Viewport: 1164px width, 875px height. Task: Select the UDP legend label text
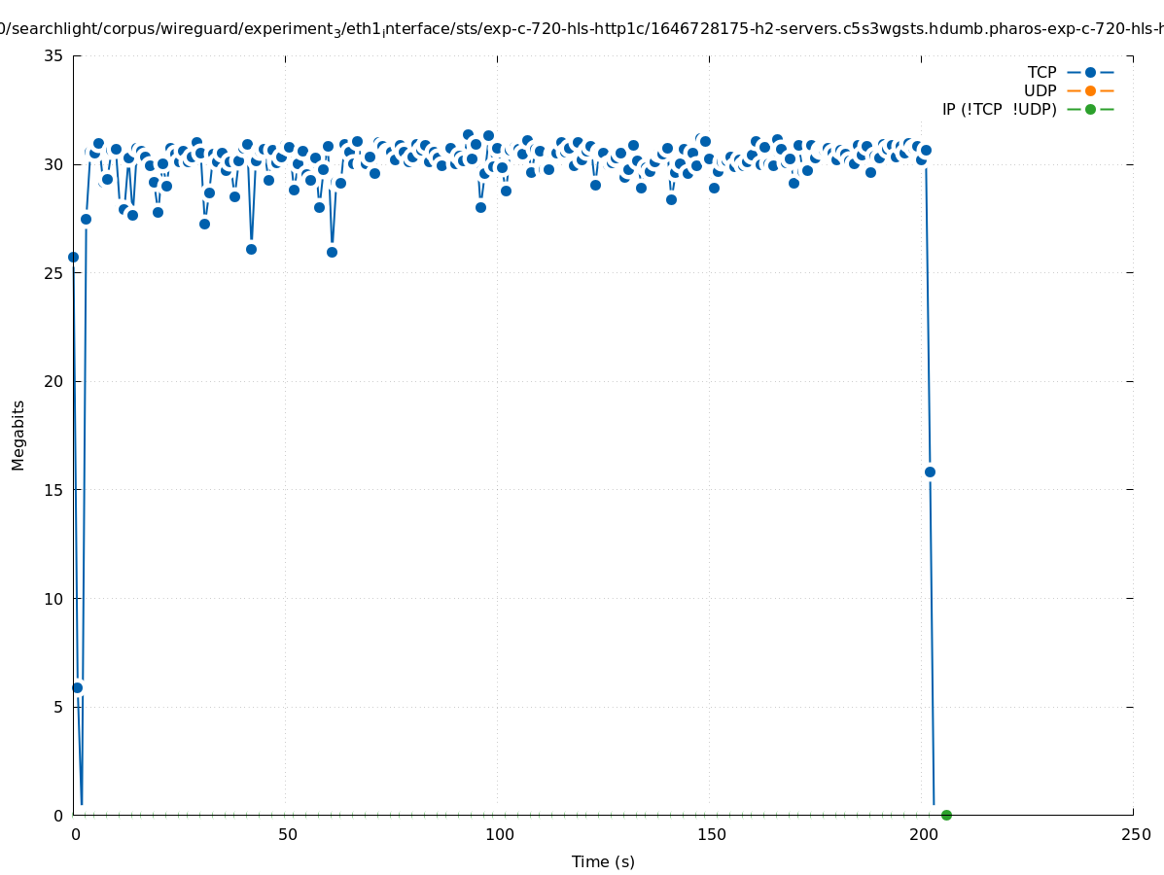(1040, 90)
